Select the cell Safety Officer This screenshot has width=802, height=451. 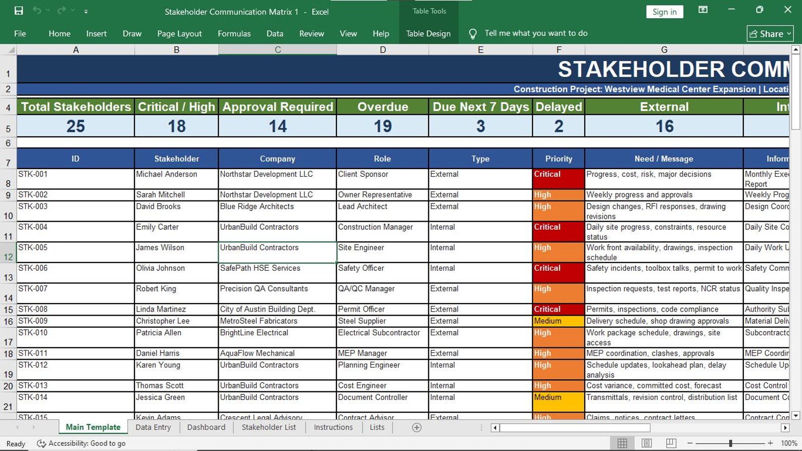(x=382, y=273)
